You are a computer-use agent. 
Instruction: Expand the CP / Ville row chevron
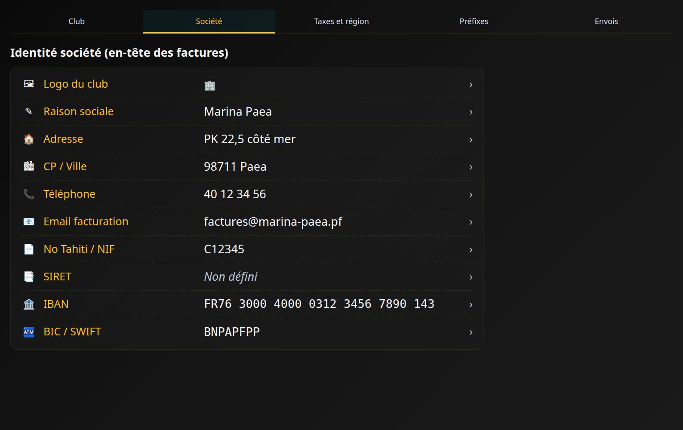[x=471, y=167]
